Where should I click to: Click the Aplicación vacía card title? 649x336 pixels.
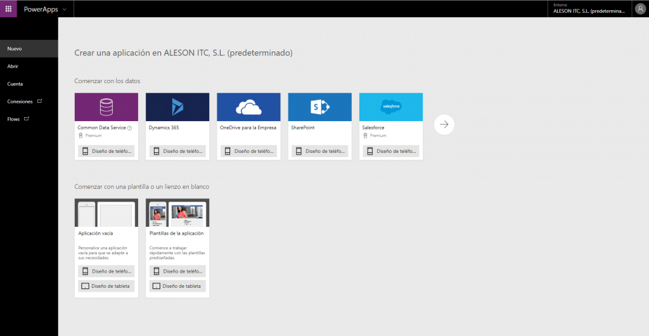tap(96, 233)
